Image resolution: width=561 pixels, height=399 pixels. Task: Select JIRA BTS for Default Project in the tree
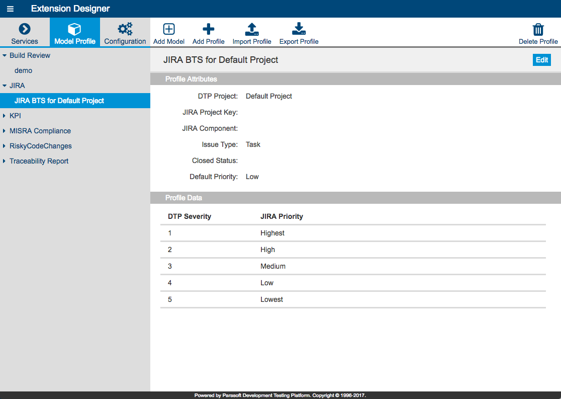[75, 101]
